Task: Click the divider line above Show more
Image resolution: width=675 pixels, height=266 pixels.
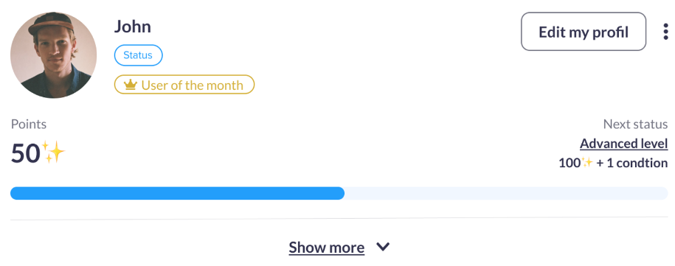Action: (339, 219)
